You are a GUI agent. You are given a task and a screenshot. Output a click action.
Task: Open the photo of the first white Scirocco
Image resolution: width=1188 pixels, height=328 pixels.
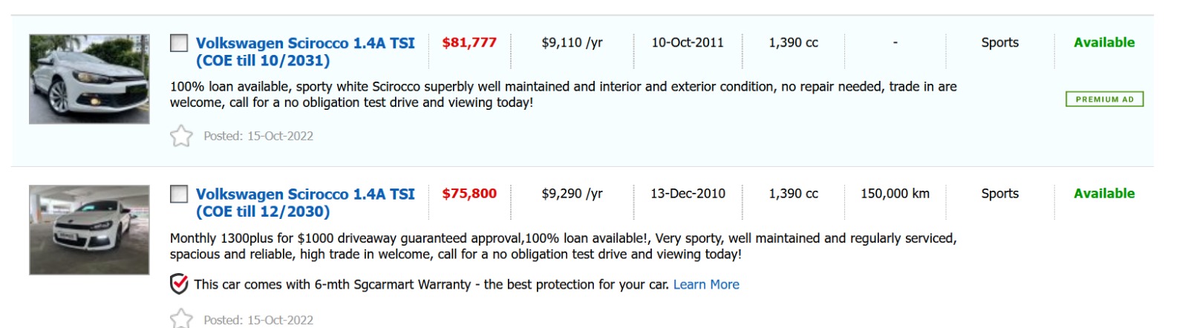click(x=89, y=79)
